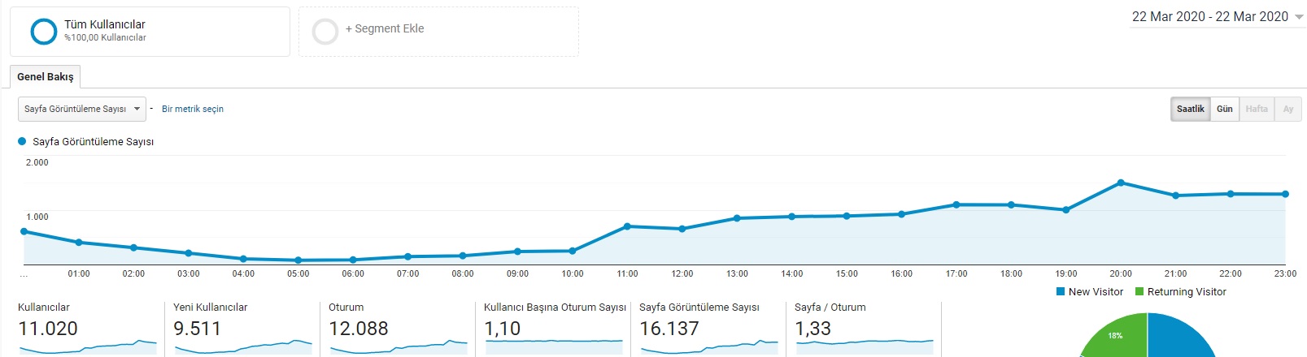This screenshot has height=357, width=1307.
Task: Click the empty circle in Segment Ekle
Action: tap(325, 32)
